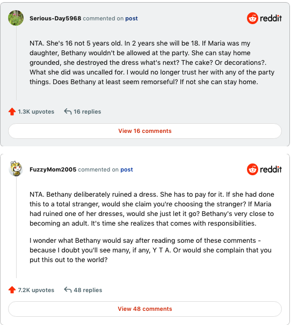Viewport: 291px width, 328px height.
Task: Open the post link after FuzzyMom2005
Action: pos(127,169)
